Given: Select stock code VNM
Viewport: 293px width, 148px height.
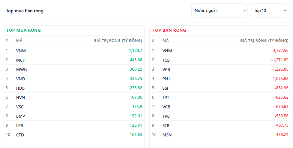Looking at the screenshot, I should pyautogui.click(x=21, y=51).
